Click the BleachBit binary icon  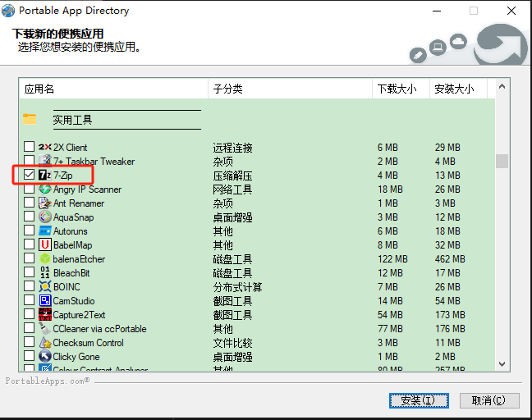pos(45,272)
